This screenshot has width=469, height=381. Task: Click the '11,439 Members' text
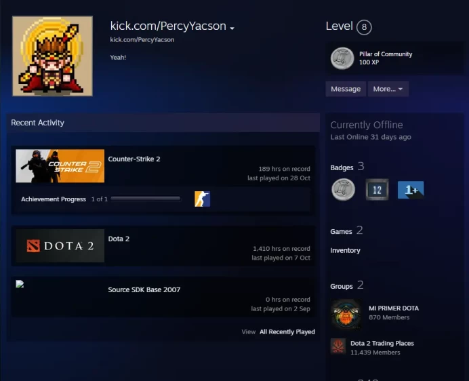pyautogui.click(x=375, y=353)
